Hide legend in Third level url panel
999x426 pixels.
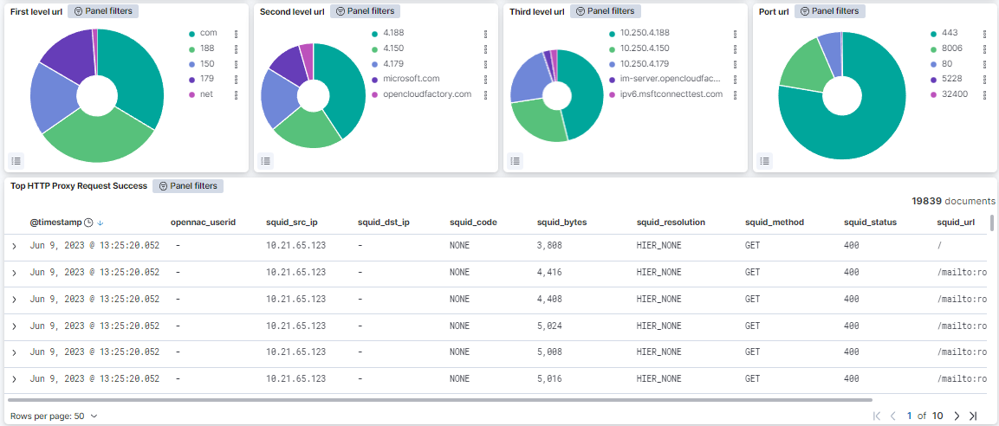[x=516, y=160]
